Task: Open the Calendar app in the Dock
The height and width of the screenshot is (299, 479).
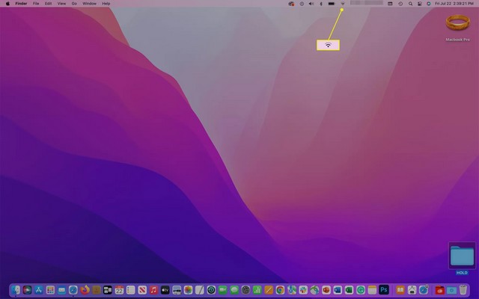Action: [x=119, y=289]
